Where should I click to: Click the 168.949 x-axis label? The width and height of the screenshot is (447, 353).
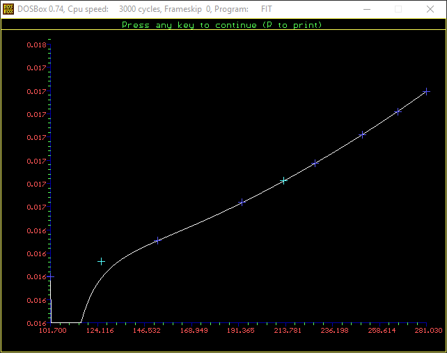(x=194, y=331)
